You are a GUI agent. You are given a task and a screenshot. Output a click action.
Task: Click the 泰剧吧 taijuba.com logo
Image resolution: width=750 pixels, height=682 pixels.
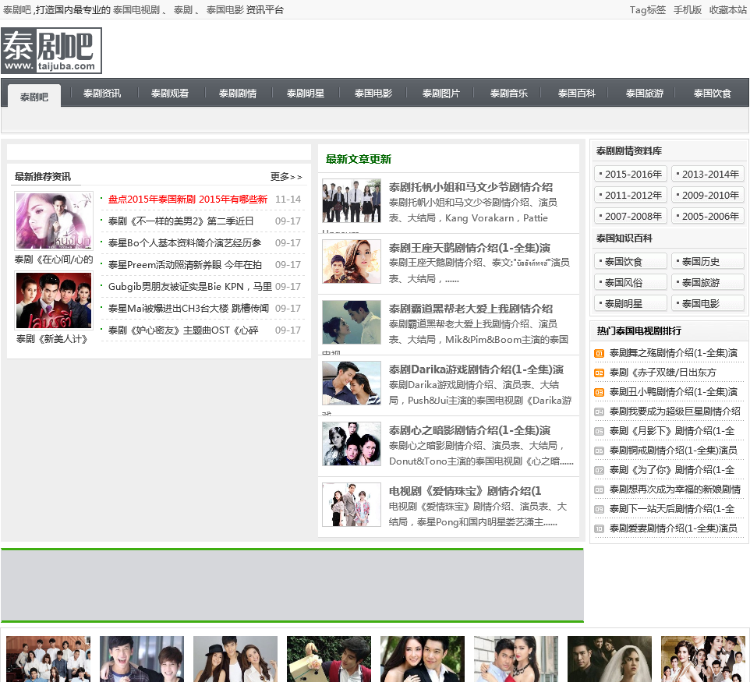click(51, 51)
